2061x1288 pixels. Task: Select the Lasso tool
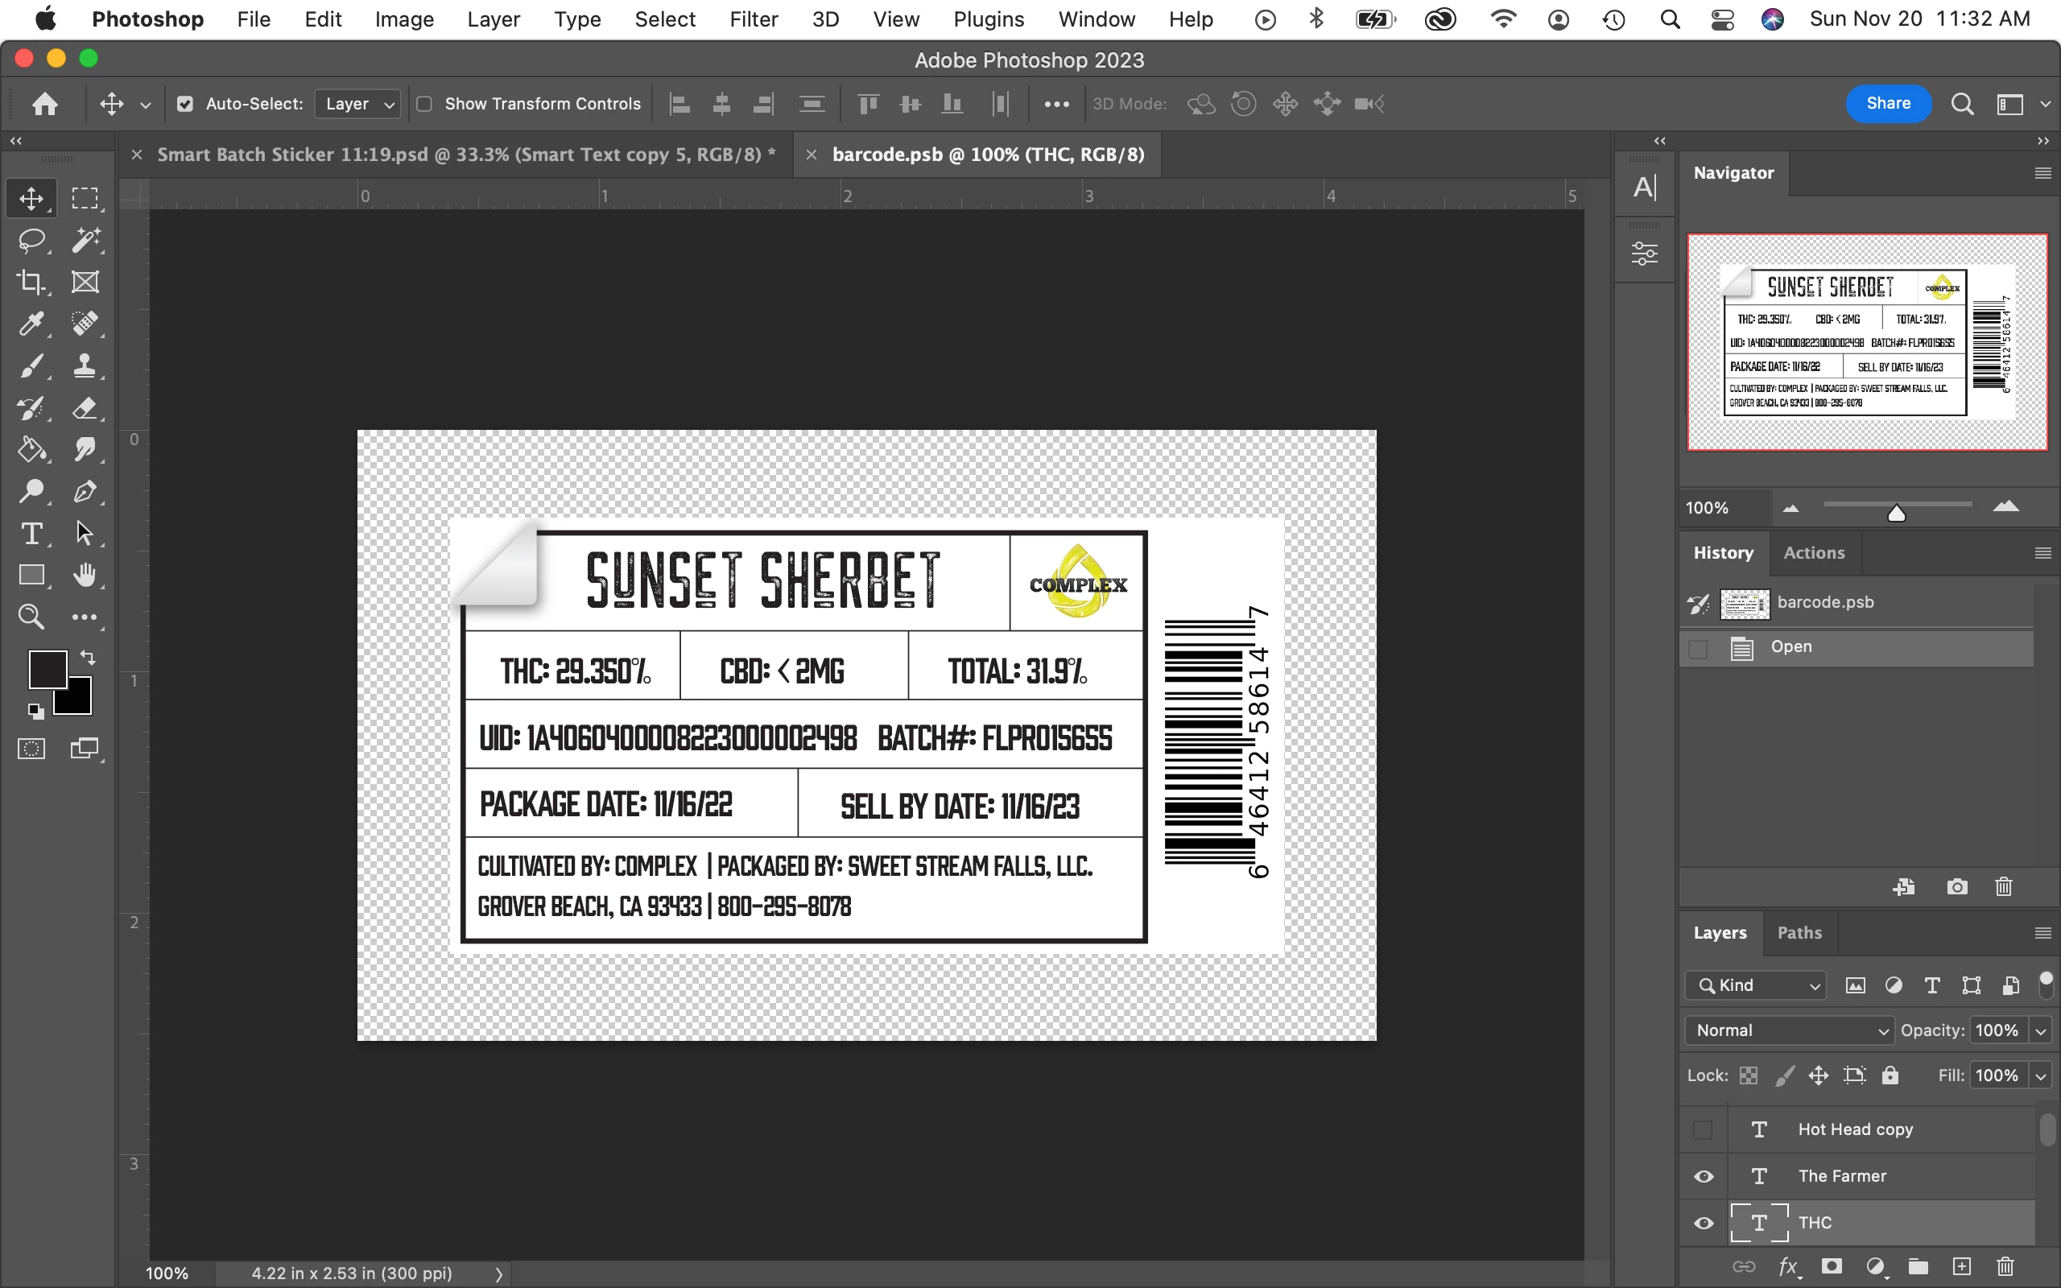tap(31, 240)
